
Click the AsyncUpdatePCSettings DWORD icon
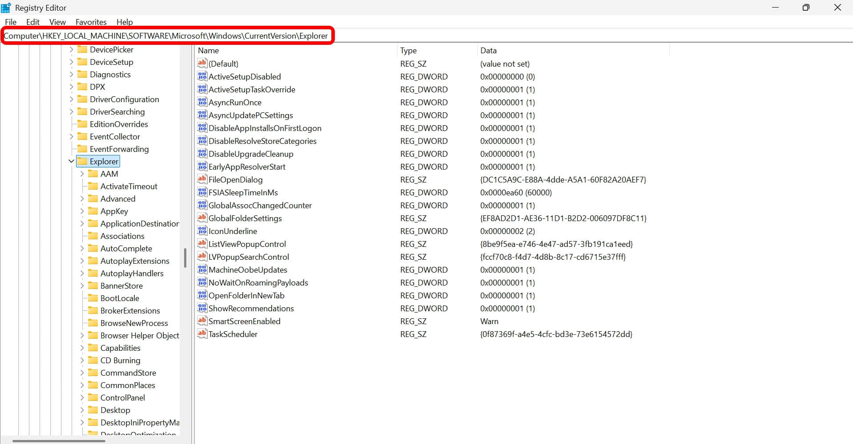[202, 115]
